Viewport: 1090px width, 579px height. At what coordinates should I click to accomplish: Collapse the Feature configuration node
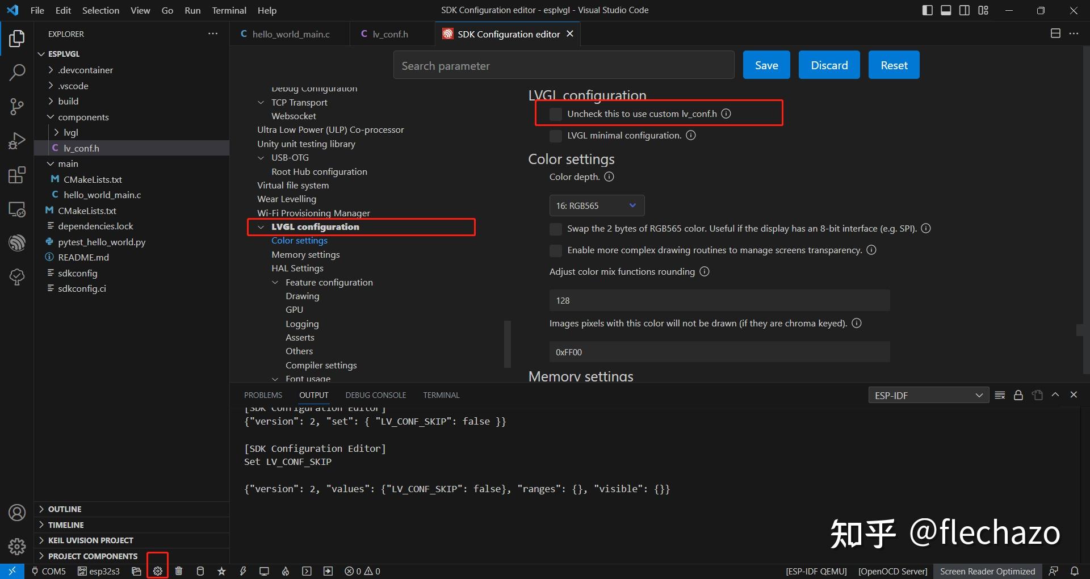click(275, 283)
